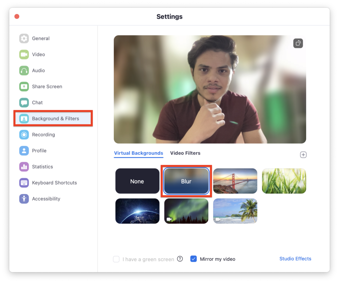The height and width of the screenshot is (283, 339).
Task: Open the Studio Effects link
Action: pos(295,259)
